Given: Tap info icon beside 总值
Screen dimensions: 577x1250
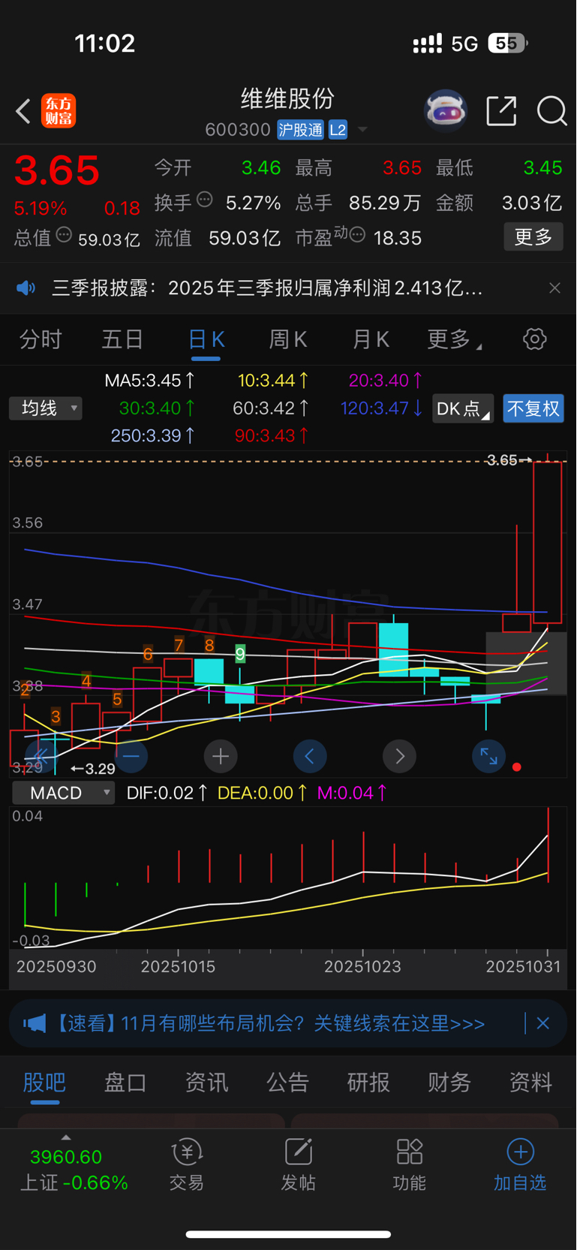Looking at the screenshot, I should [65, 235].
